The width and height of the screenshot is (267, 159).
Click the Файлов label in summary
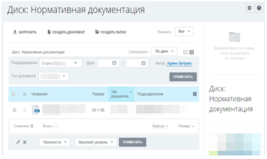[158, 126]
